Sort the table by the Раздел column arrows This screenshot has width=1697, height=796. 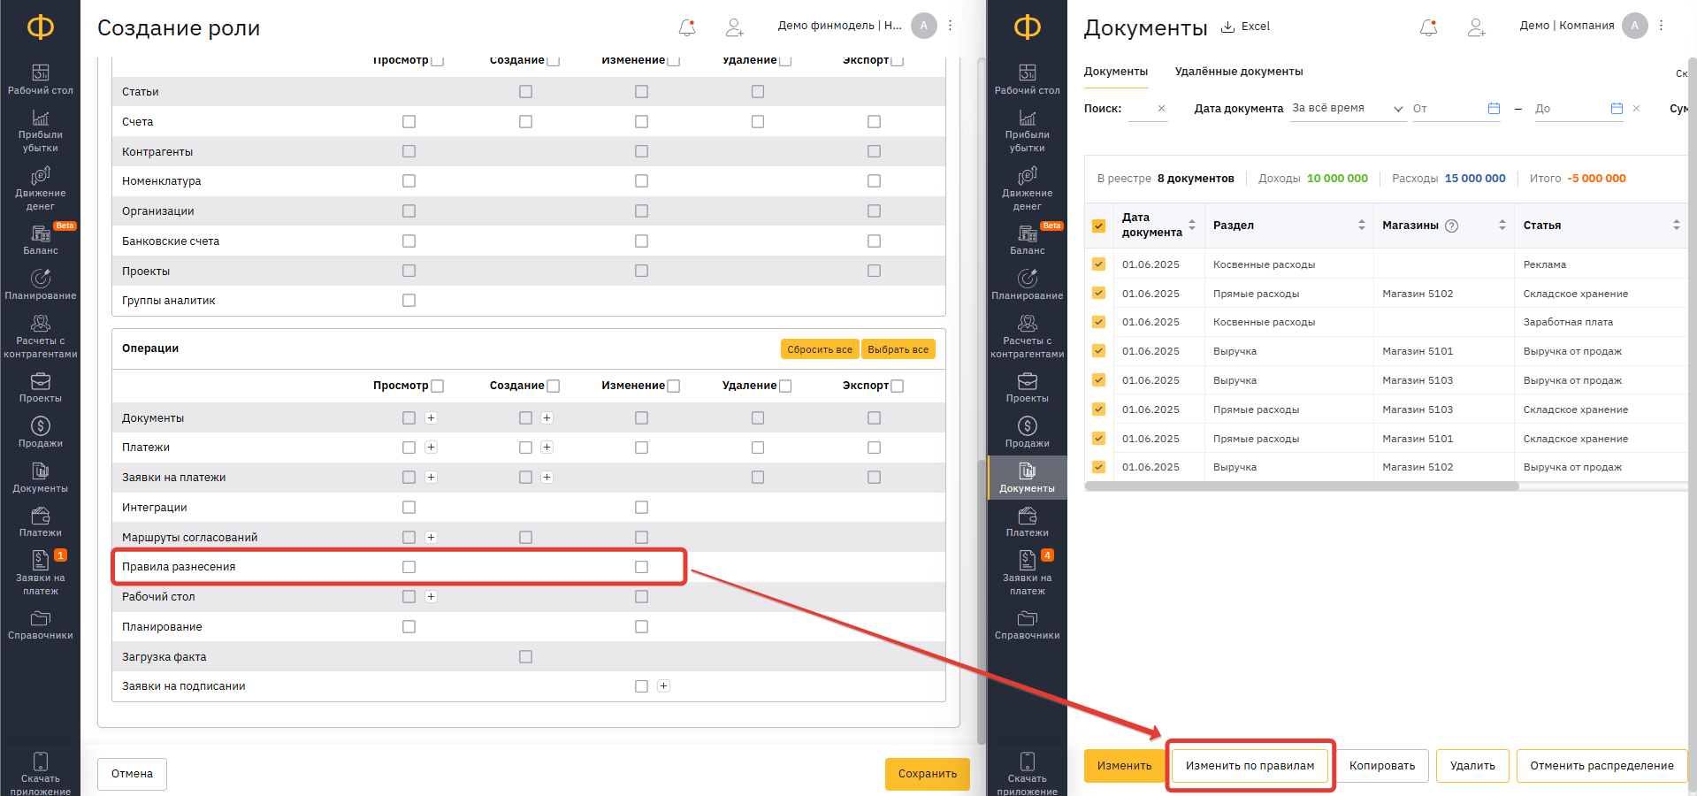tap(1361, 226)
